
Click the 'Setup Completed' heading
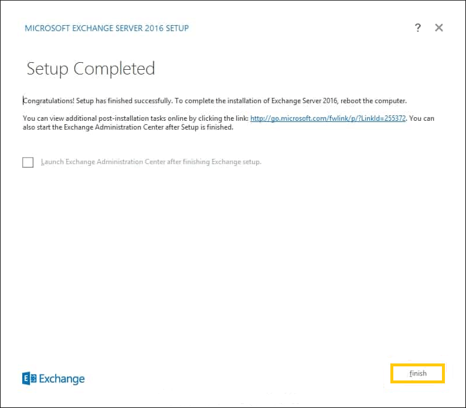(91, 69)
